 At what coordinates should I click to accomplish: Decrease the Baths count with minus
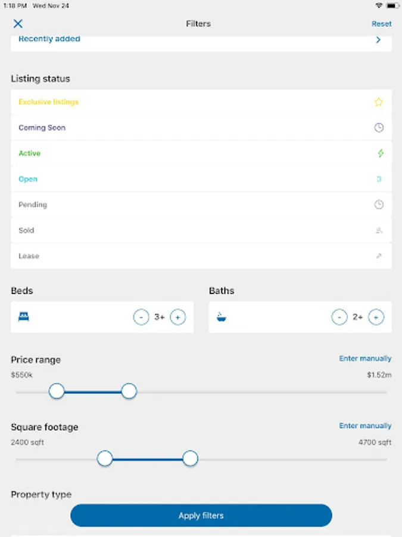pos(339,317)
